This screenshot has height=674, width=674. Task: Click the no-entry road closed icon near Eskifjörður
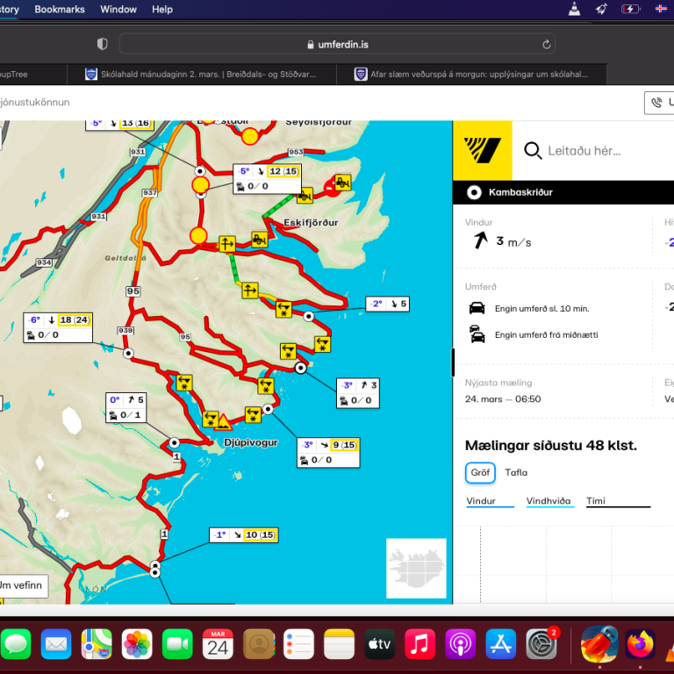(332, 185)
